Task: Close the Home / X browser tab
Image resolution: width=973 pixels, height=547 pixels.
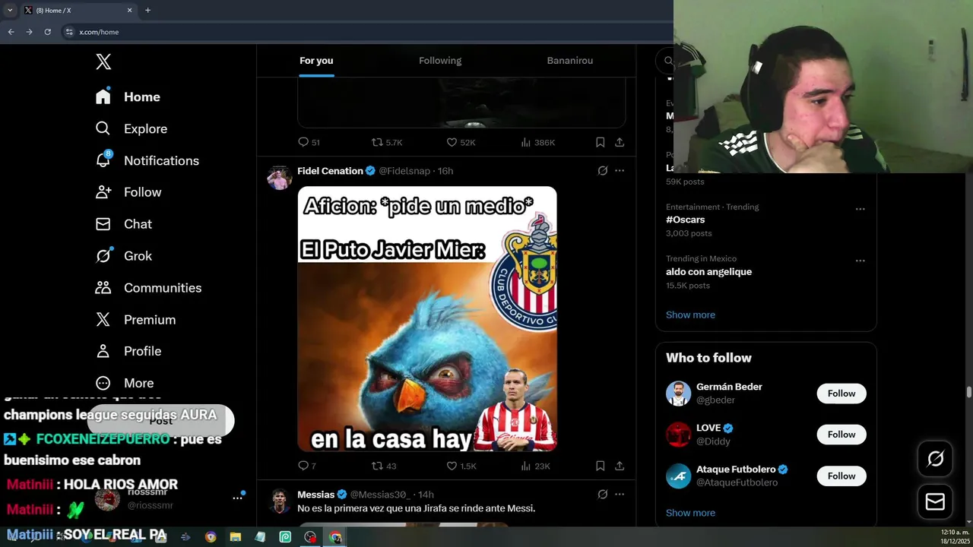Action: [129, 10]
